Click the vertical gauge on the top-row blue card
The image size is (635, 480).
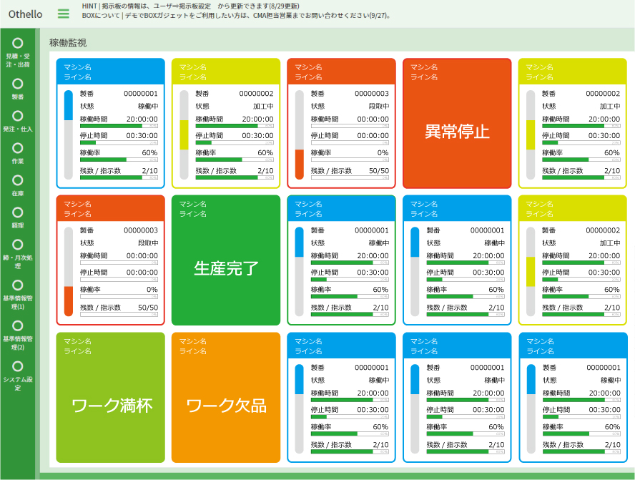tap(69, 135)
